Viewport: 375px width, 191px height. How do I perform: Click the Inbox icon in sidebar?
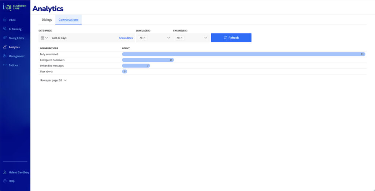(x=5, y=20)
